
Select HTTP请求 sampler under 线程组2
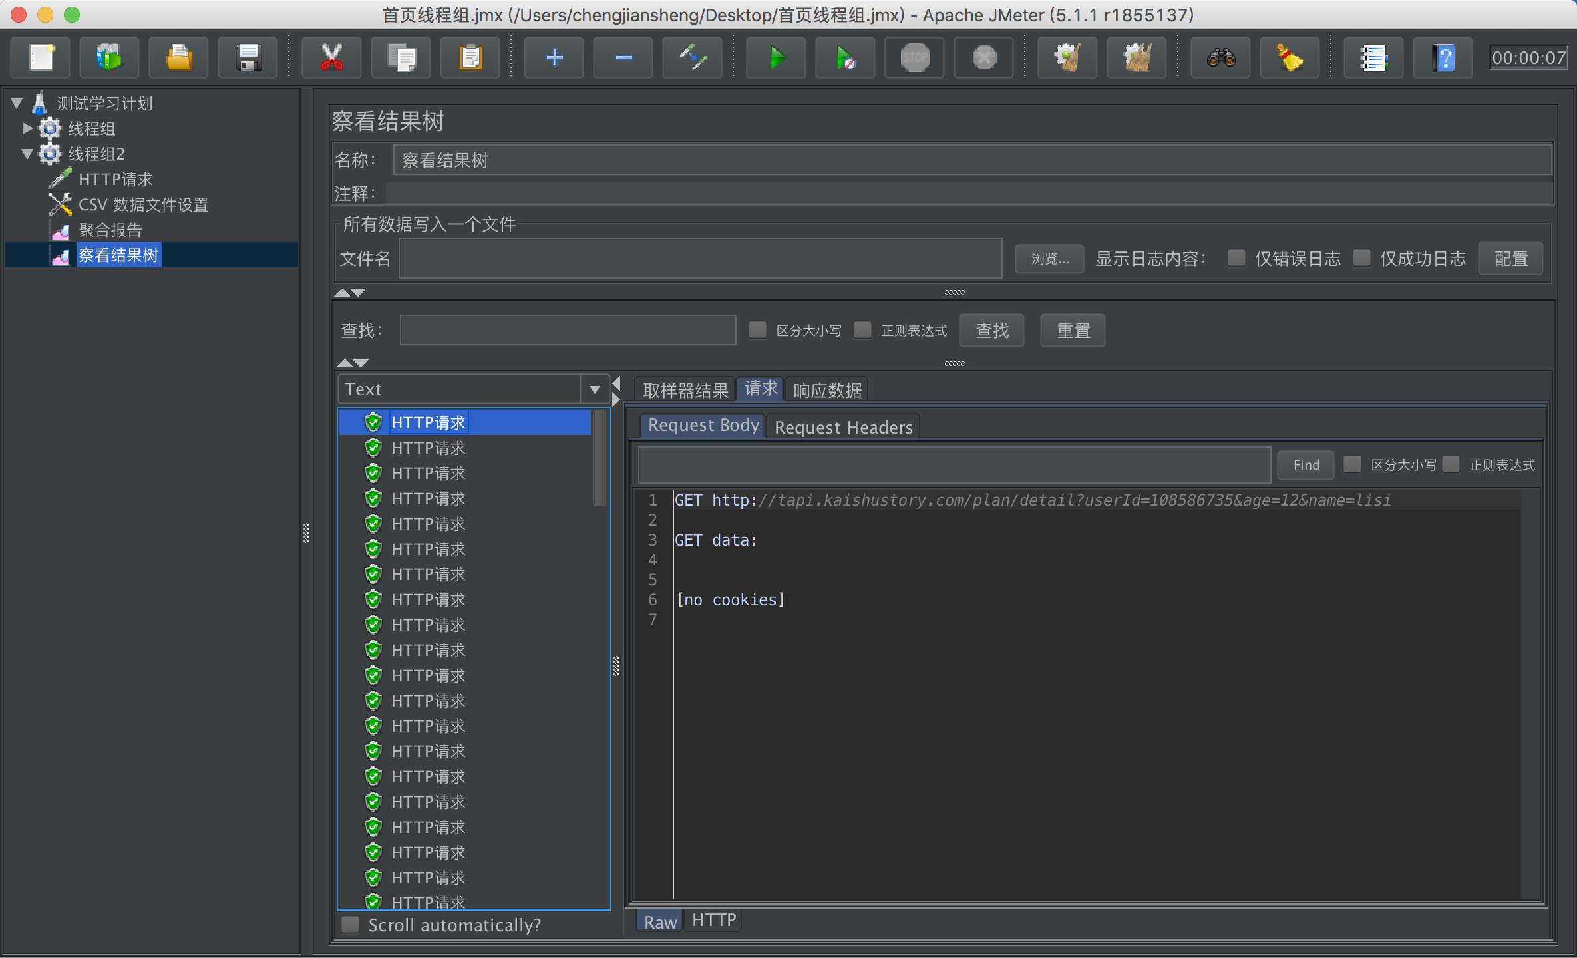pos(115,180)
